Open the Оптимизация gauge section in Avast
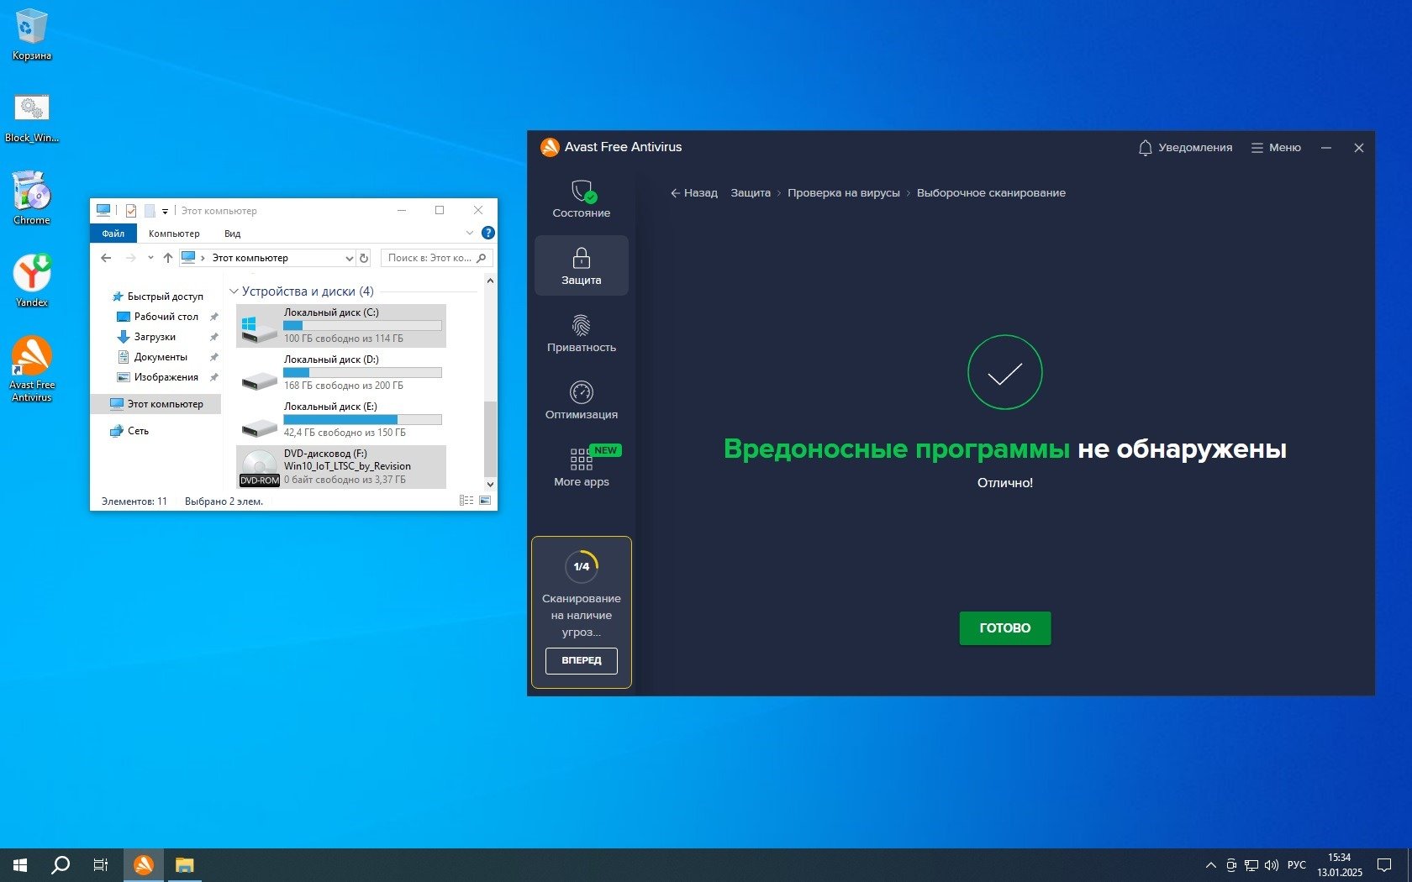This screenshot has width=1412, height=882. 581,400
